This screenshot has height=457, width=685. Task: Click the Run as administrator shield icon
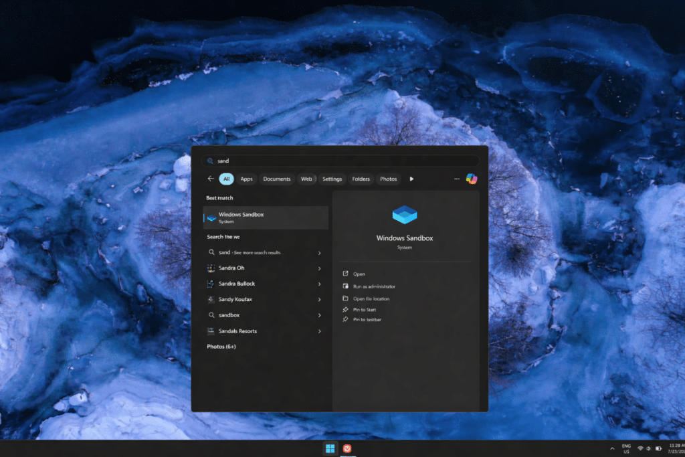(x=346, y=286)
